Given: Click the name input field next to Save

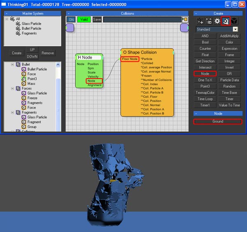Looking at the screenshot, I should click(142, 19).
